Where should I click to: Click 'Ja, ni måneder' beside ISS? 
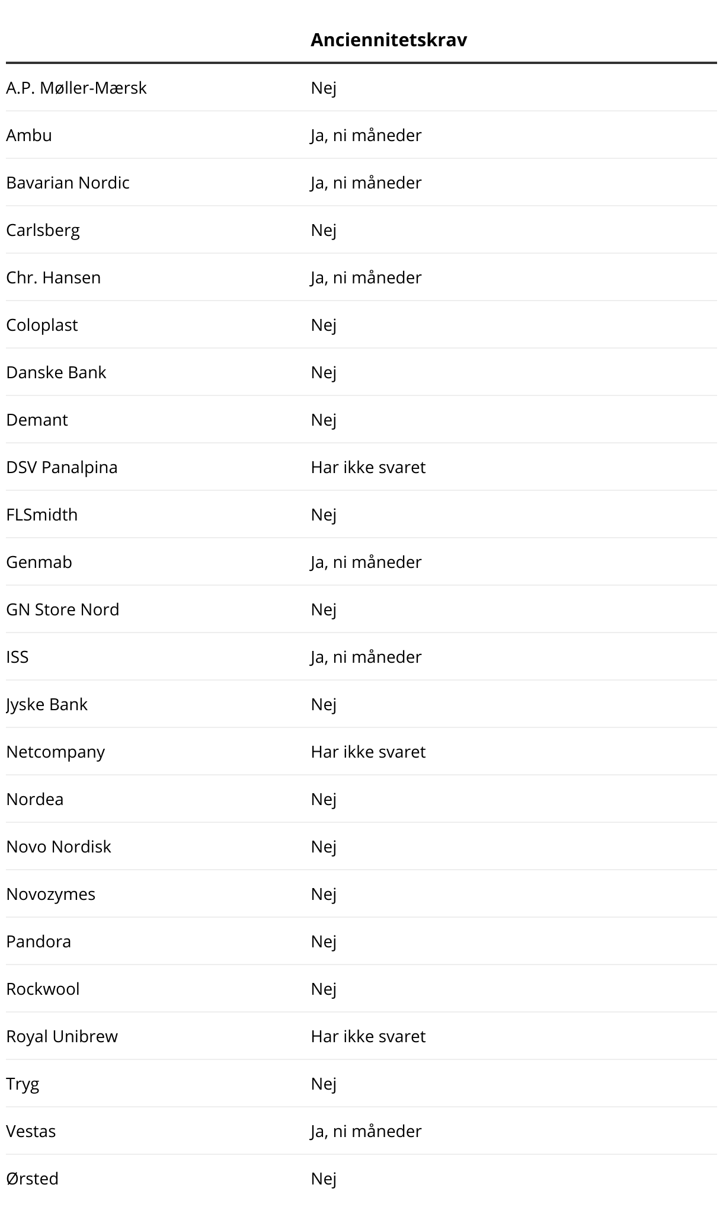pyautogui.click(x=366, y=657)
